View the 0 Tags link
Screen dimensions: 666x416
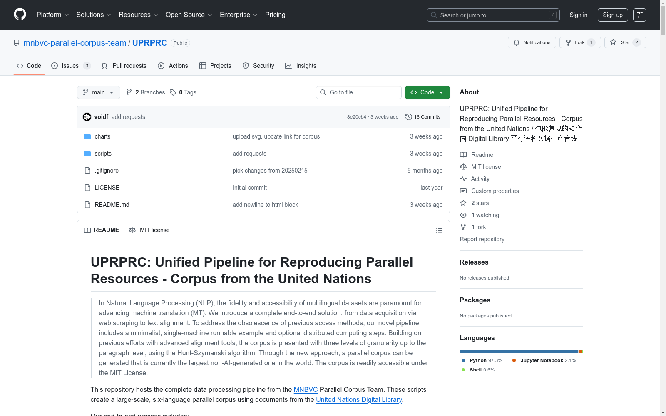coord(183,92)
